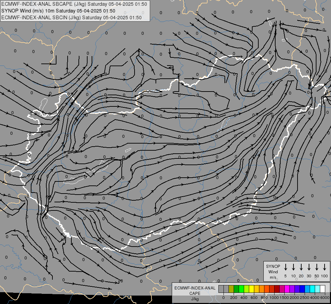Click the '6000' CAPE scale label
Screen dimensions: 331x304
(325, 298)
